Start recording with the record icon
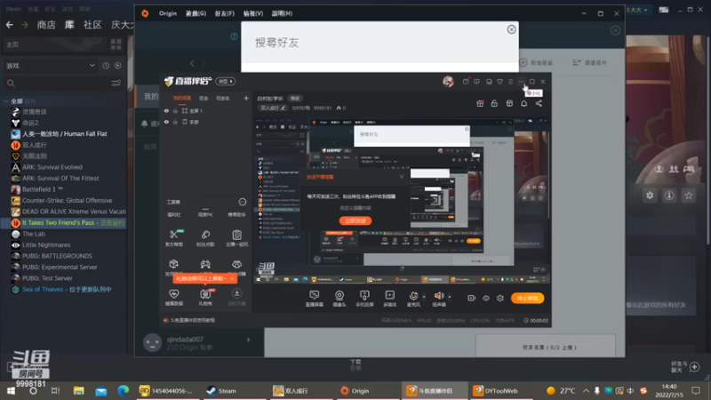This screenshot has width=711, height=400. 472,298
